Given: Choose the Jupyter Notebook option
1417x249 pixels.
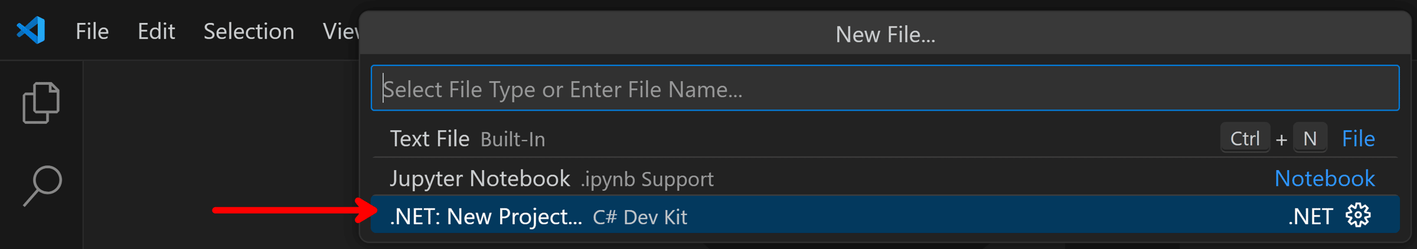Looking at the screenshot, I should pos(885,178).
